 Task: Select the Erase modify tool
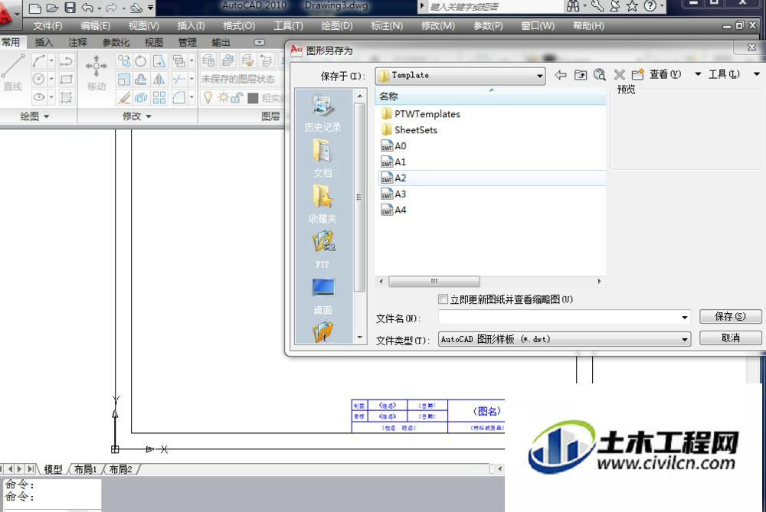pyautogui.click(x=124, y=97)
